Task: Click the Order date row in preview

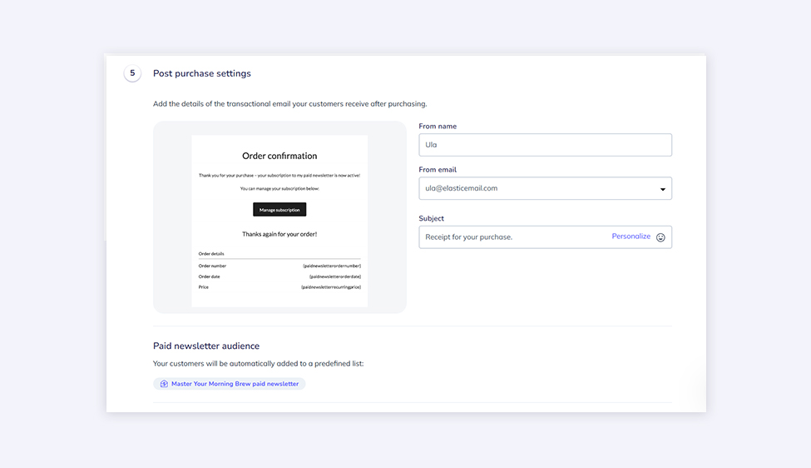Action: click(279, 276)
